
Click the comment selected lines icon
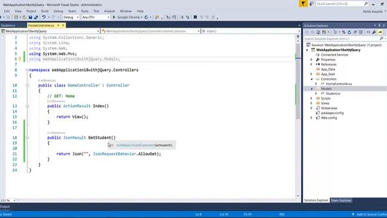pos(182,18)
